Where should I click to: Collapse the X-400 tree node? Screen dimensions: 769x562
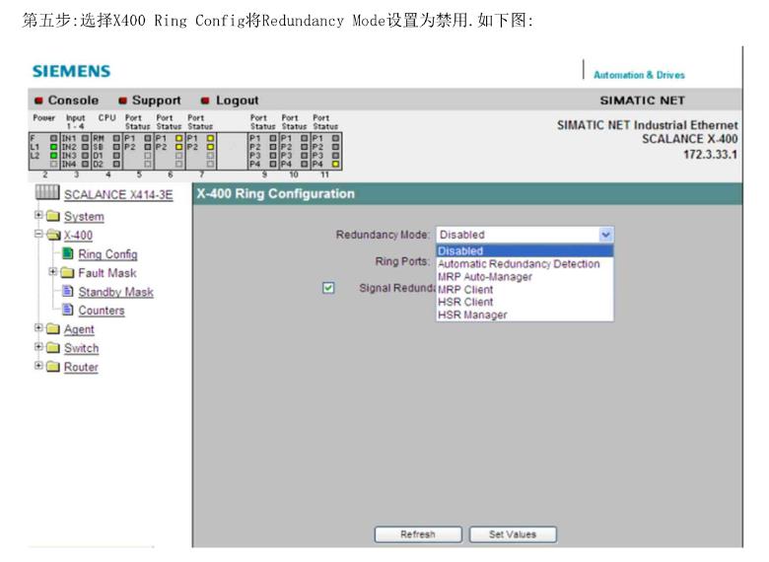point(36,236)
